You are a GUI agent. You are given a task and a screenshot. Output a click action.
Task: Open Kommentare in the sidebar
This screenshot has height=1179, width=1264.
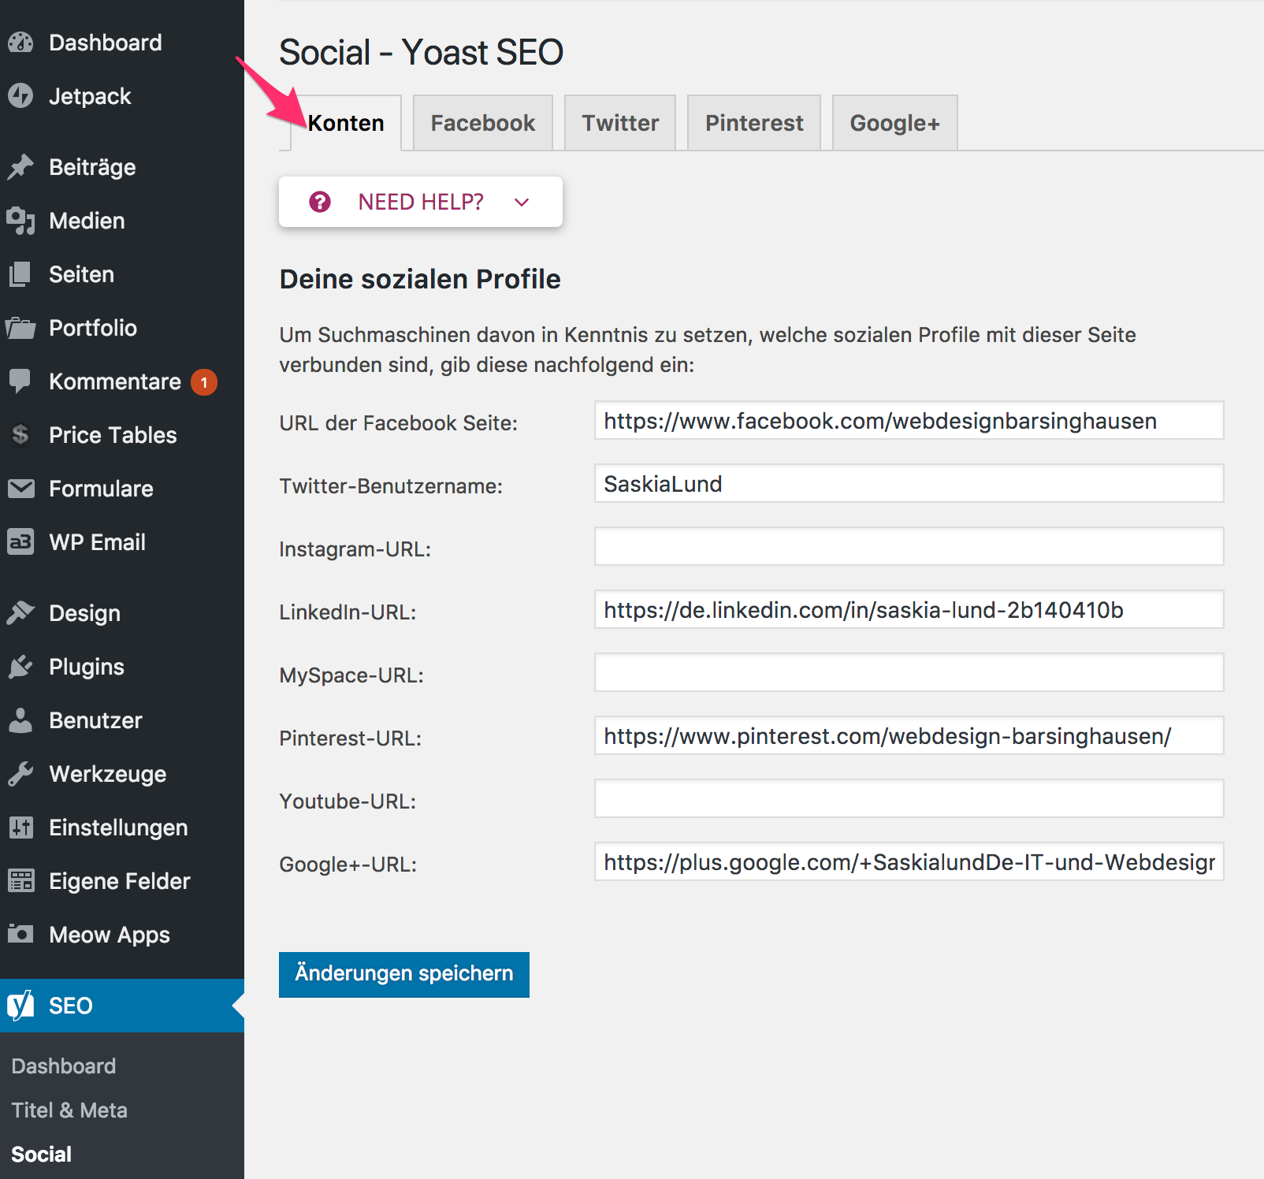click(122, 381)
